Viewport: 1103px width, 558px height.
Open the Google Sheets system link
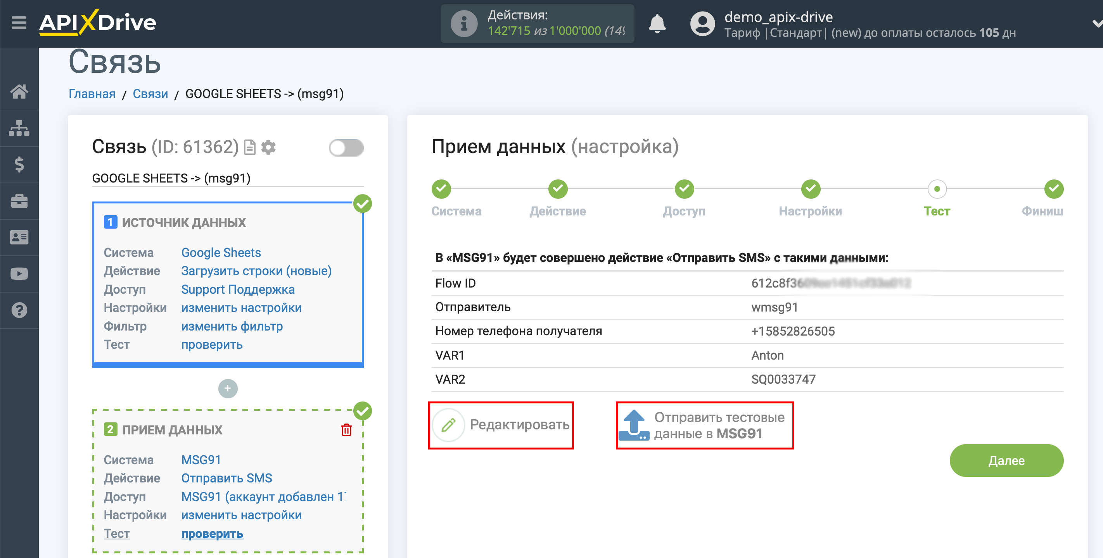click(221, 253)
